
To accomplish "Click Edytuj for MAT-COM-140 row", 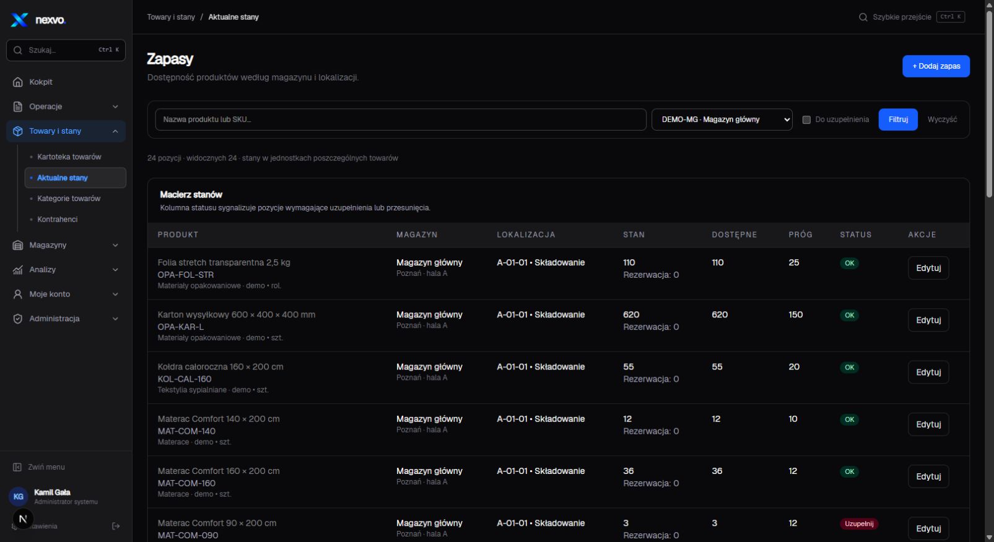I will tap(928, 424).
